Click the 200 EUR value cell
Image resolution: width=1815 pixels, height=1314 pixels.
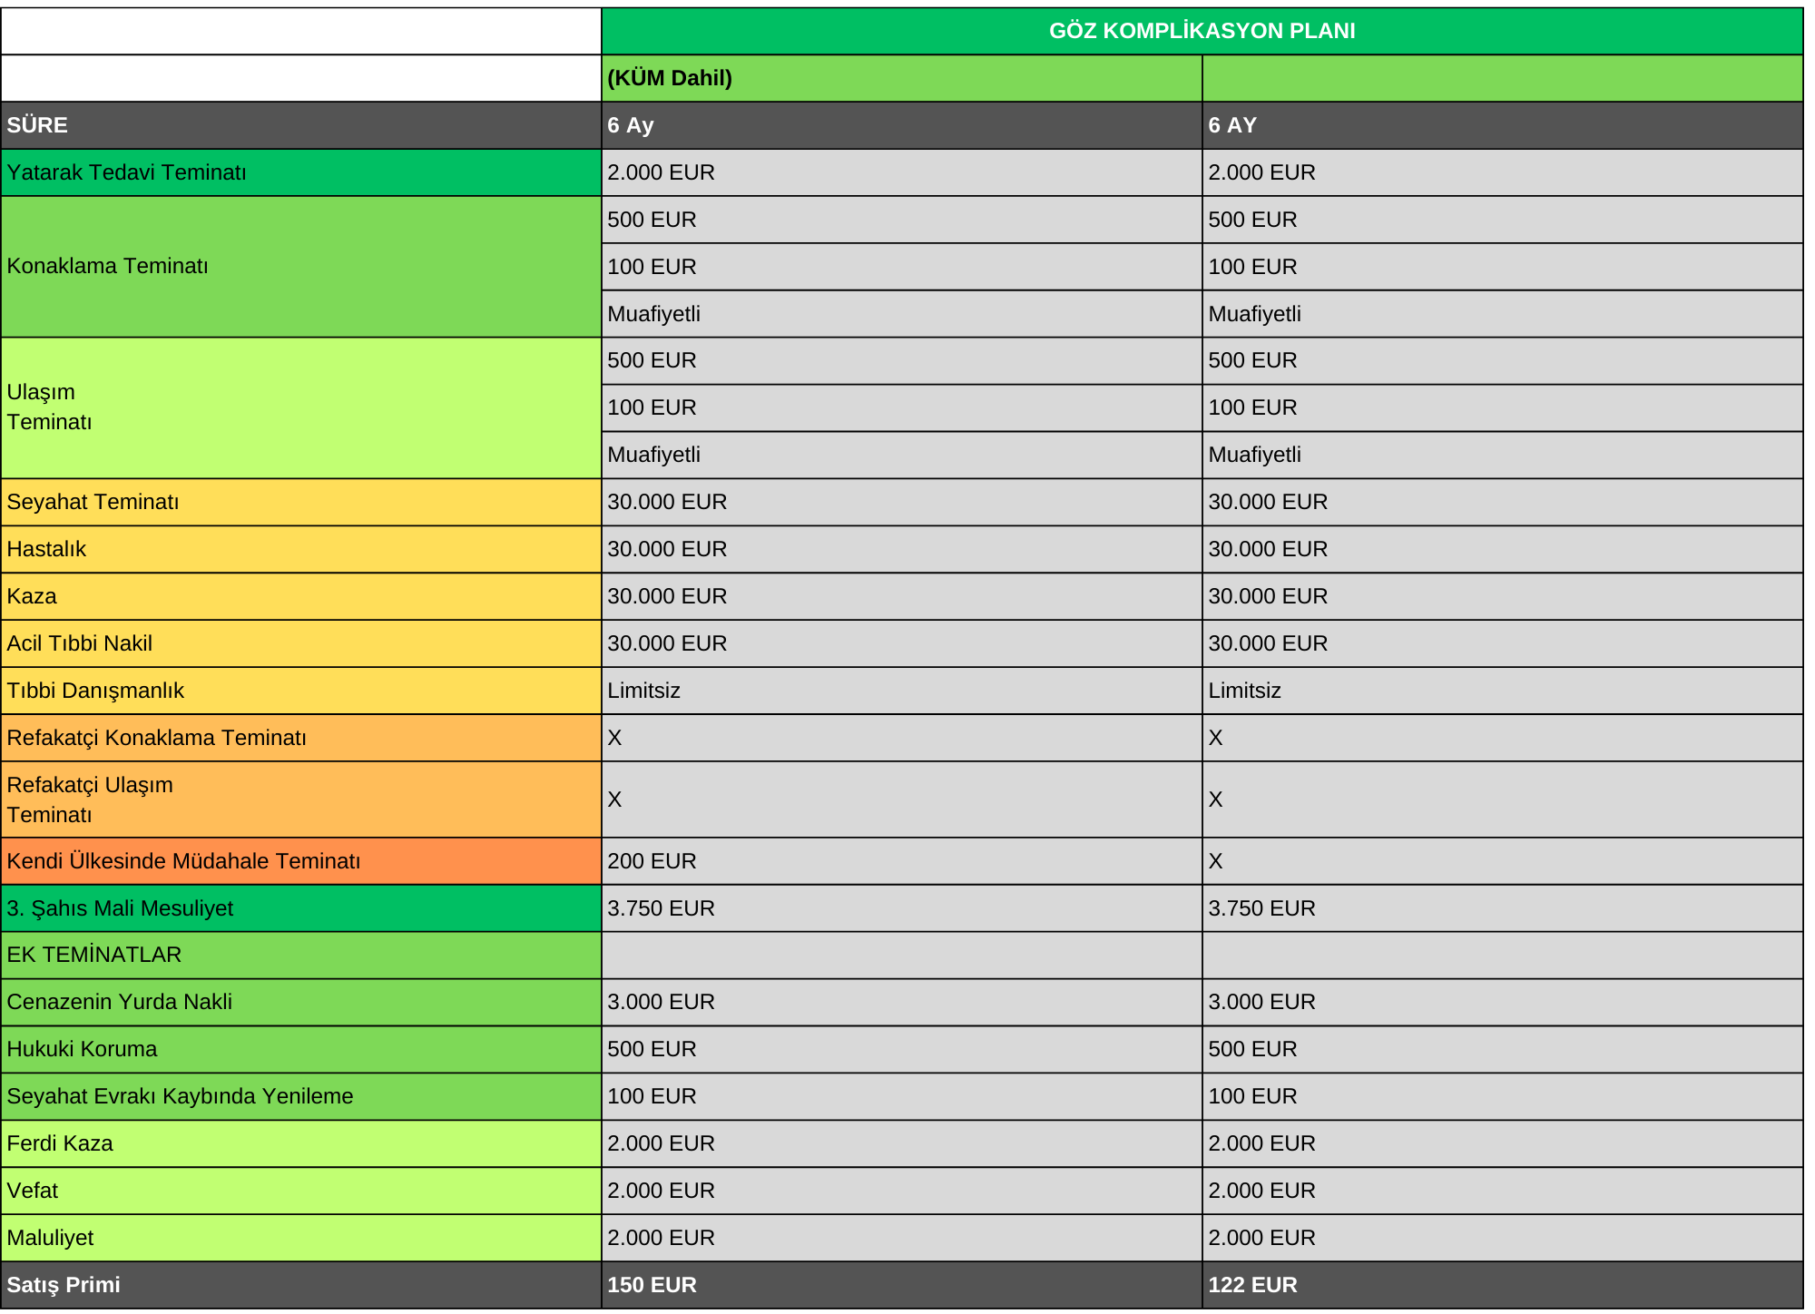tap(901, 861)
